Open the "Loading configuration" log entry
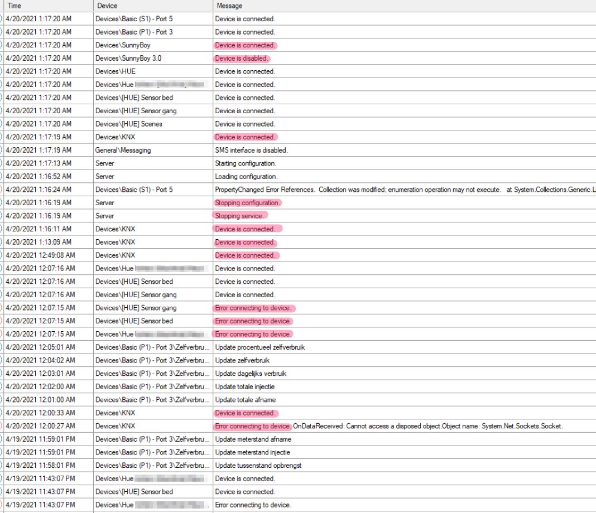Viewport: 596px width, 513px height. pyautogui.click(x=246, y=177)
